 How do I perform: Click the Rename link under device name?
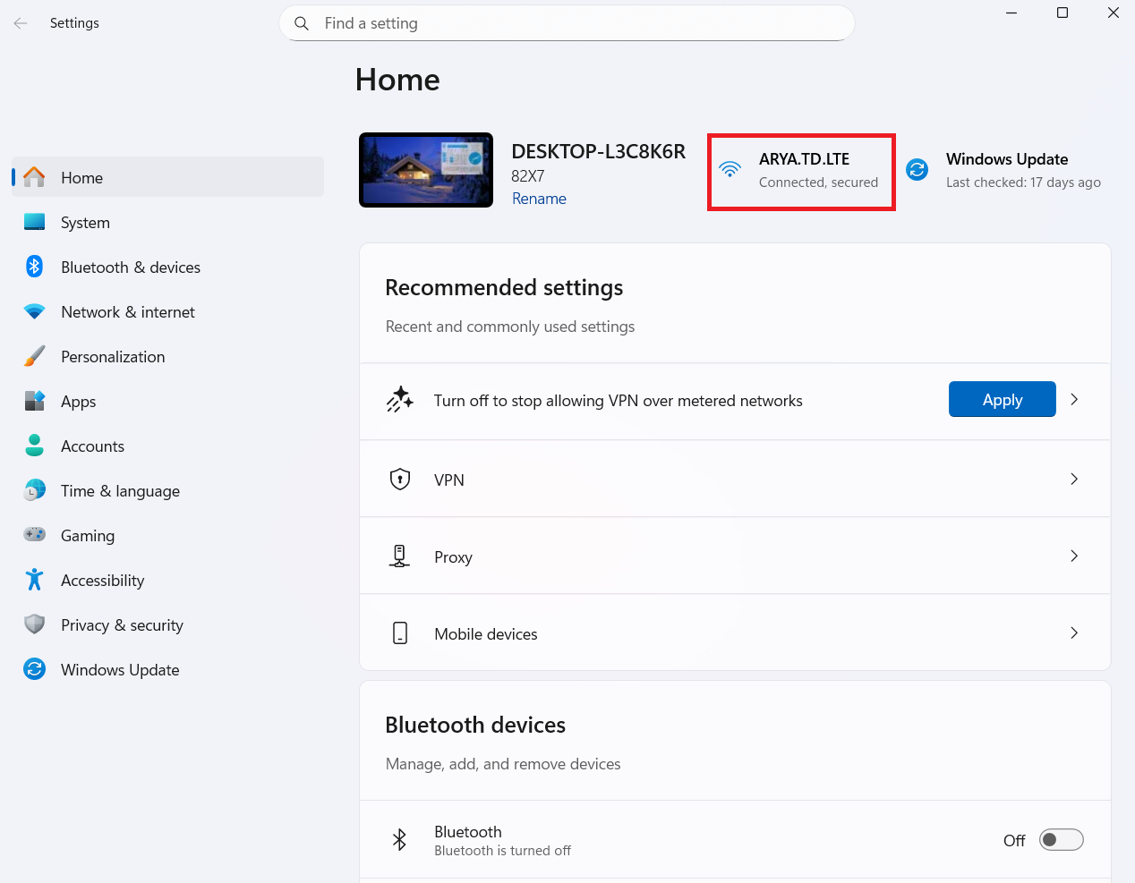[539, 199]
